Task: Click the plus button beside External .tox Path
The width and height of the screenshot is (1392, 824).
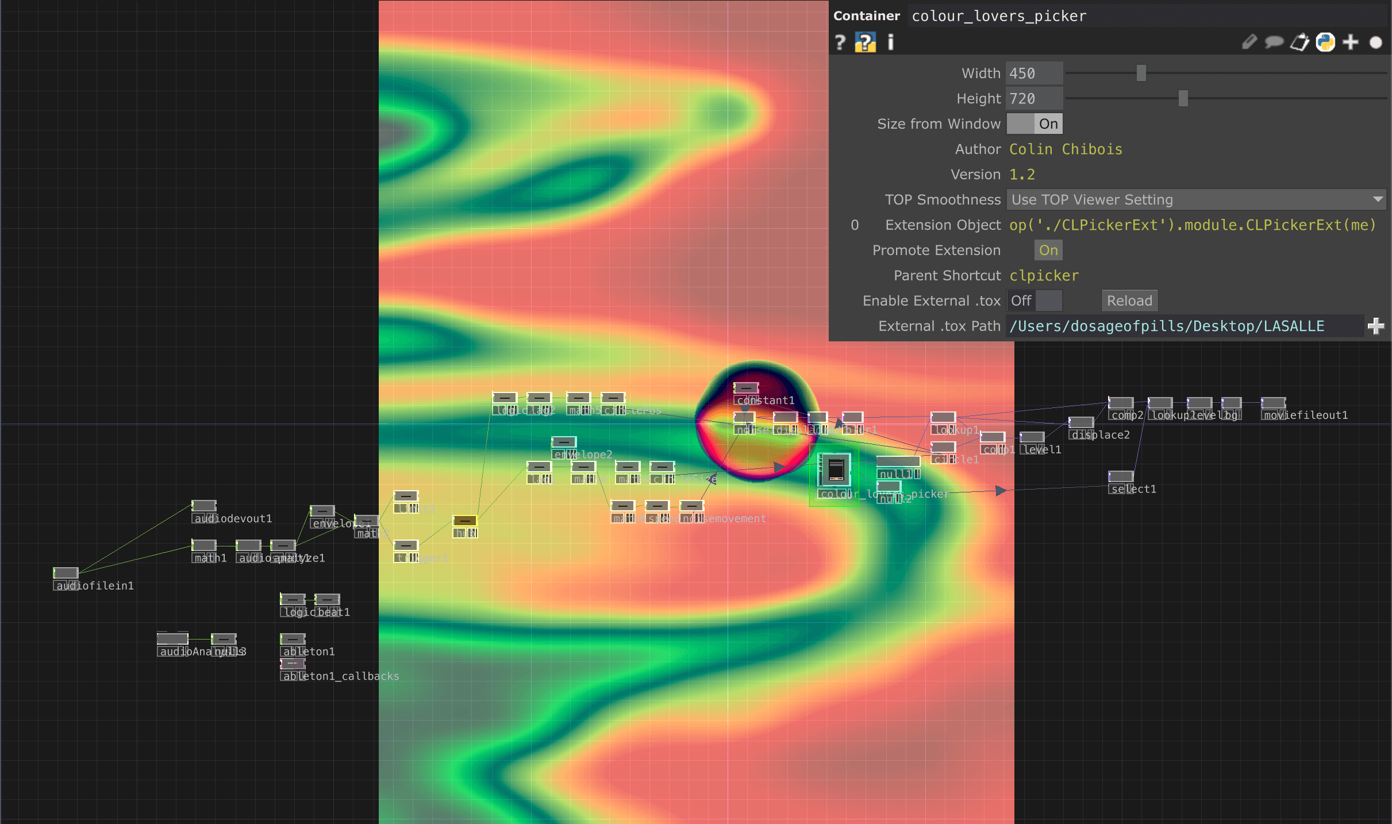Action: [1376, 326]
